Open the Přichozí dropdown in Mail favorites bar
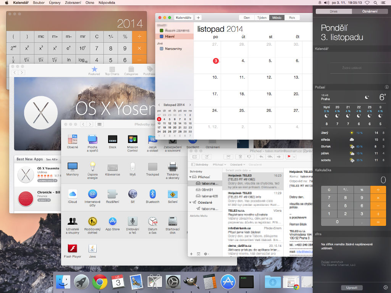391x293 pixels. [x=220, y=165]
